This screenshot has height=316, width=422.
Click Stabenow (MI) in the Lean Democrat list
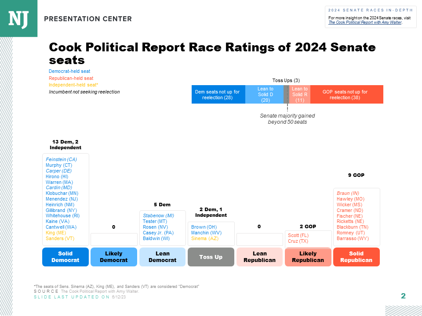point(158,216)
